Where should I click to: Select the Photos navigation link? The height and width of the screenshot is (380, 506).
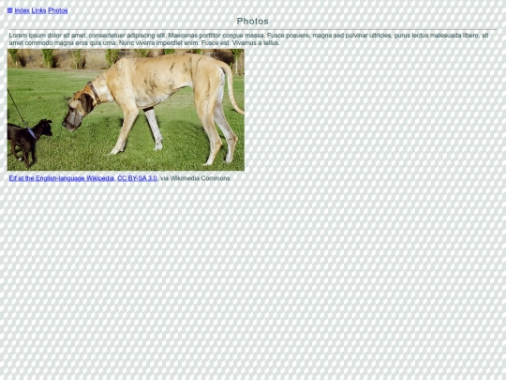pyautogui.click(x=58, y=10)
